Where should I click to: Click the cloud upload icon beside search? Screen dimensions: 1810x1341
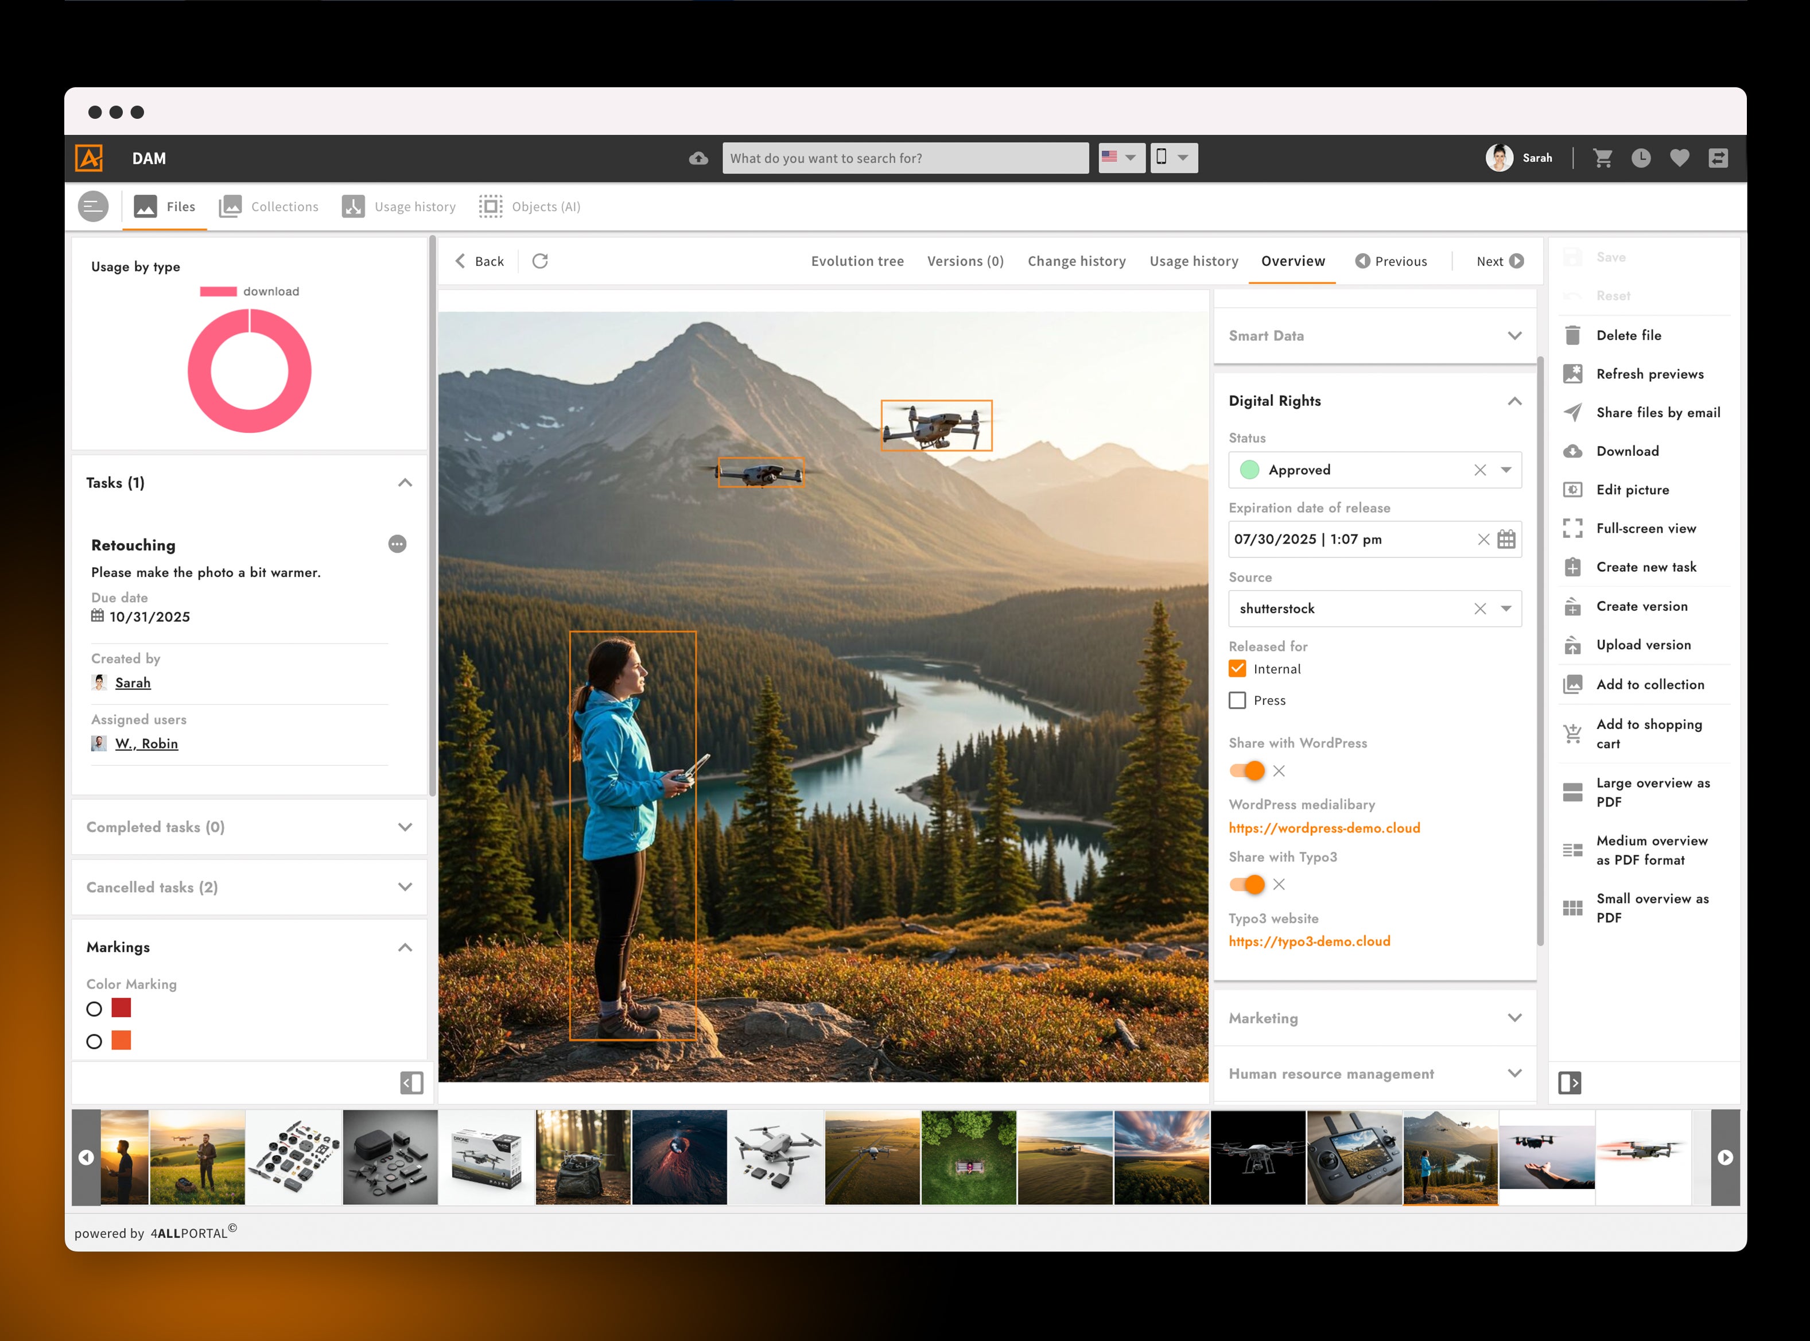698,158
